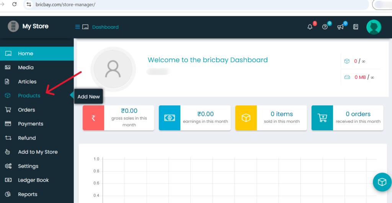Viewport: 392px width, 203px height.
Task: Open the announcements megaphone icon
Action: (x=340, y=27)
